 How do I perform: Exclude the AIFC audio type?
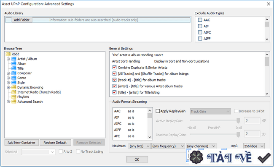pos(200,32)
